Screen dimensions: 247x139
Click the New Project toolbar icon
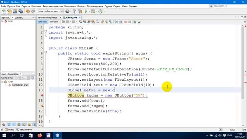[9, 11]
